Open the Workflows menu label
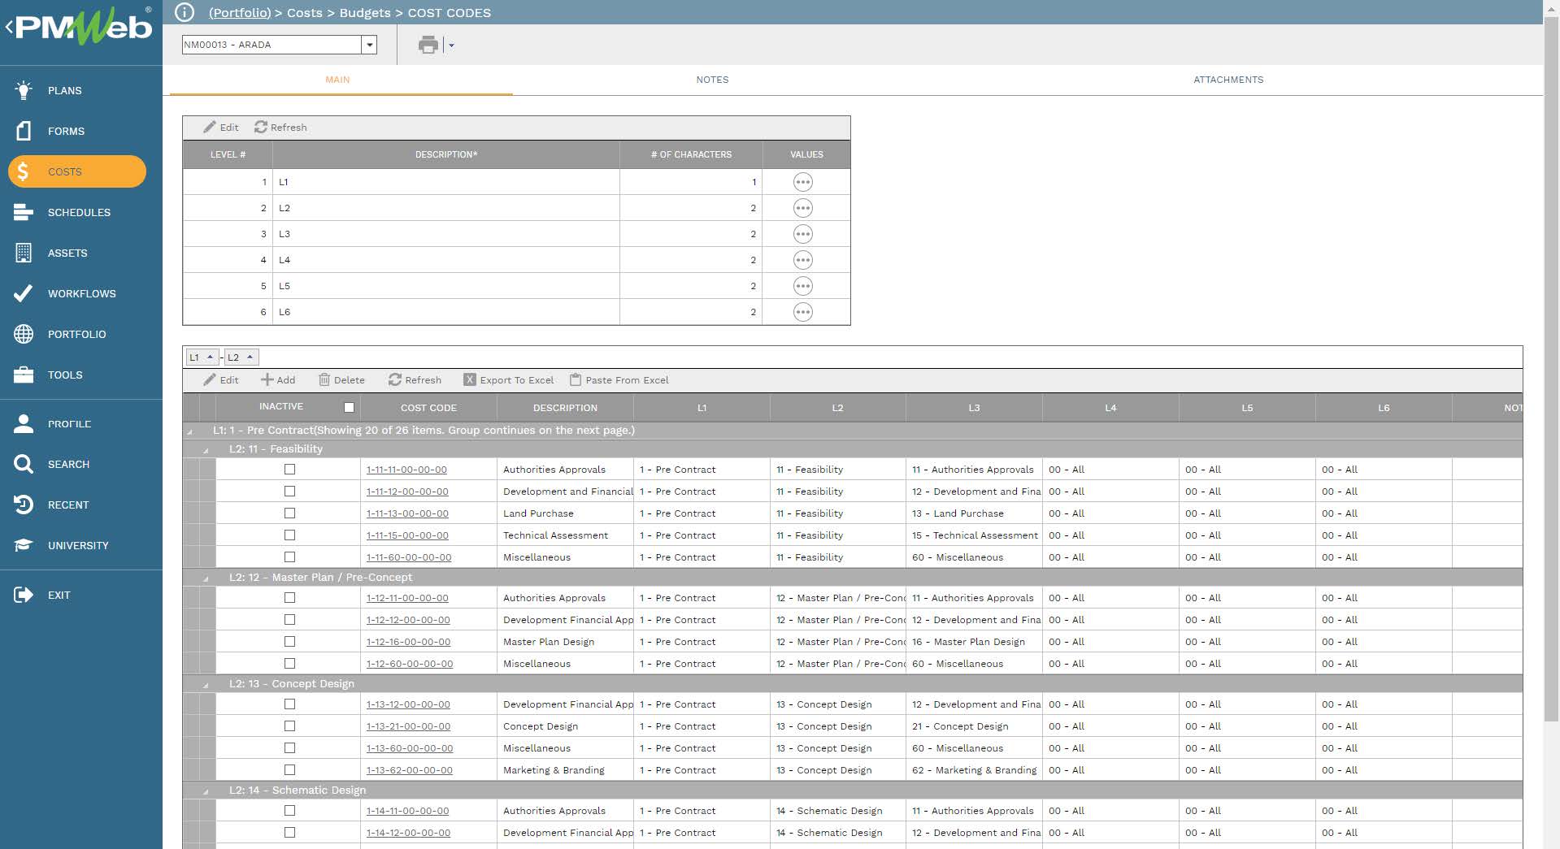The width and height of the screenshot is (1560, 849). click(81, 293)
